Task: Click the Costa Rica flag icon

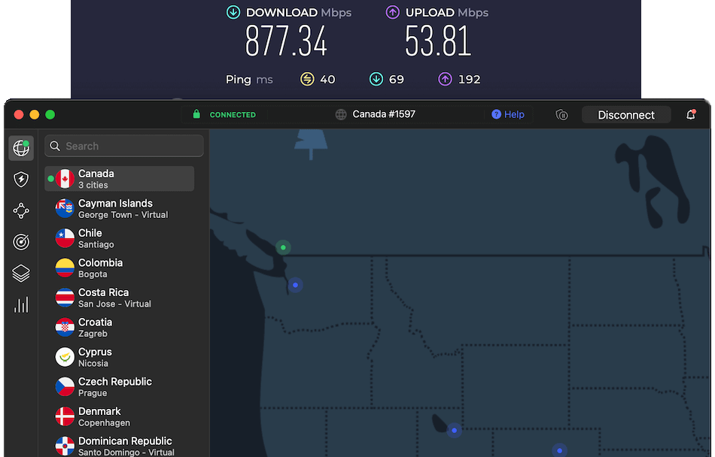Action: point(65,298)
